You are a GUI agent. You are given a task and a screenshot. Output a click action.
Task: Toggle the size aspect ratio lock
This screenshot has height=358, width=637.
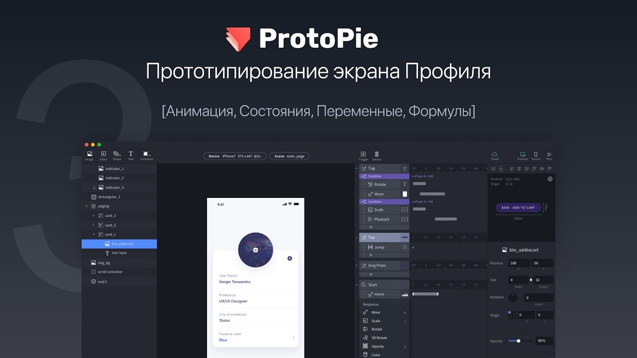(x=531, y=280)
